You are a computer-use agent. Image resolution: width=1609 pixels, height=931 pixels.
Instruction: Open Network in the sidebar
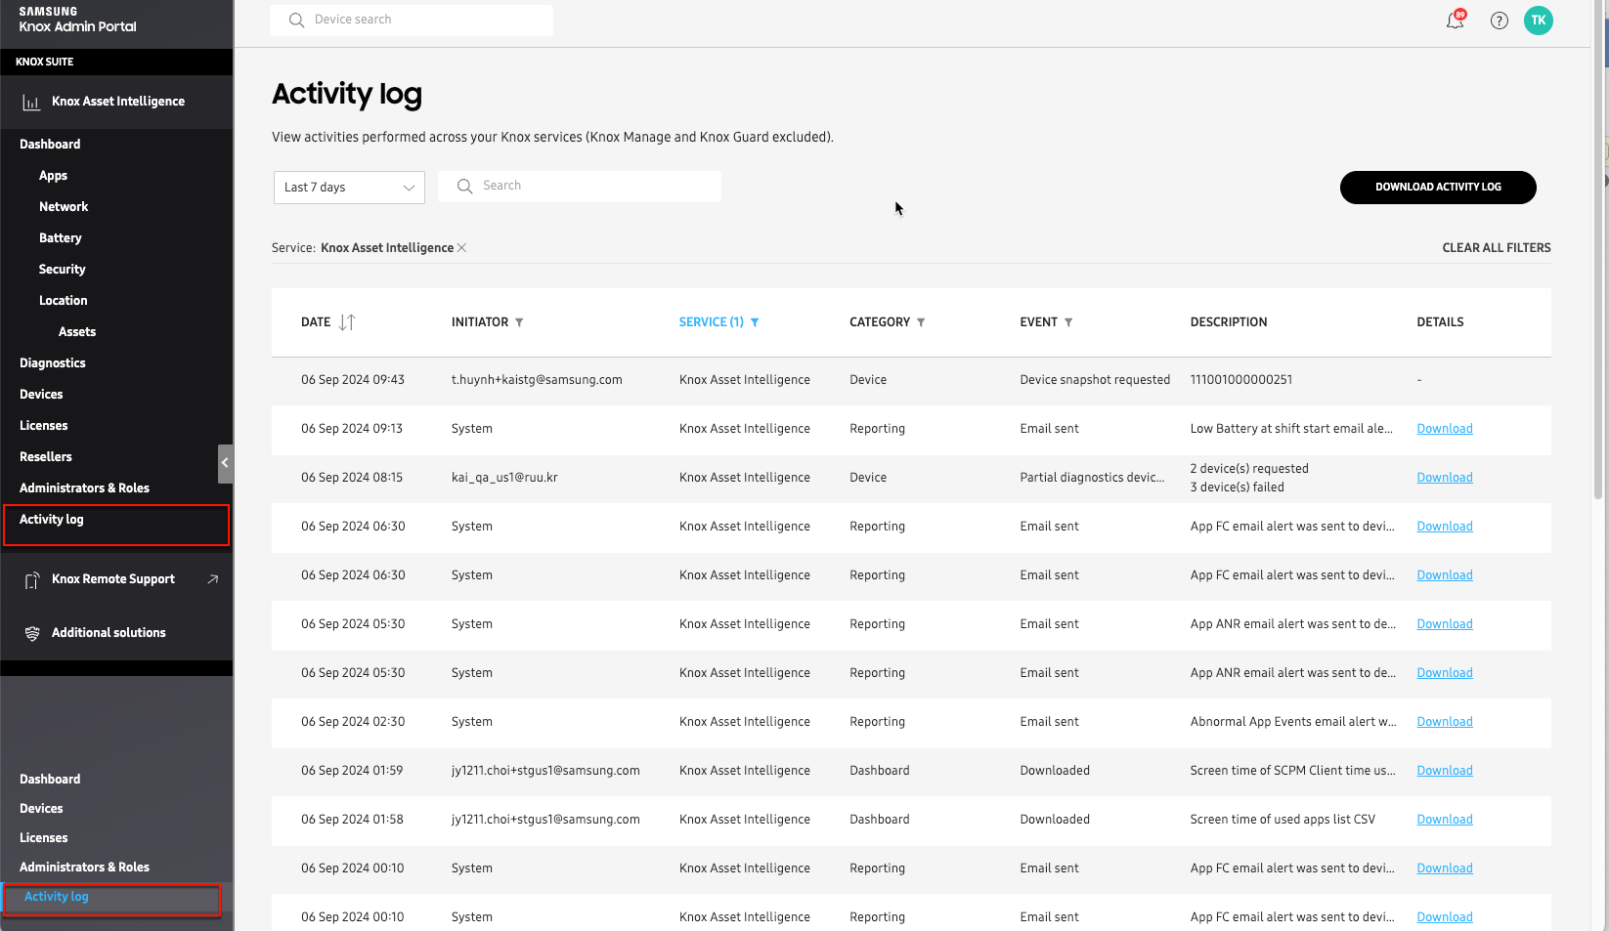64,207
